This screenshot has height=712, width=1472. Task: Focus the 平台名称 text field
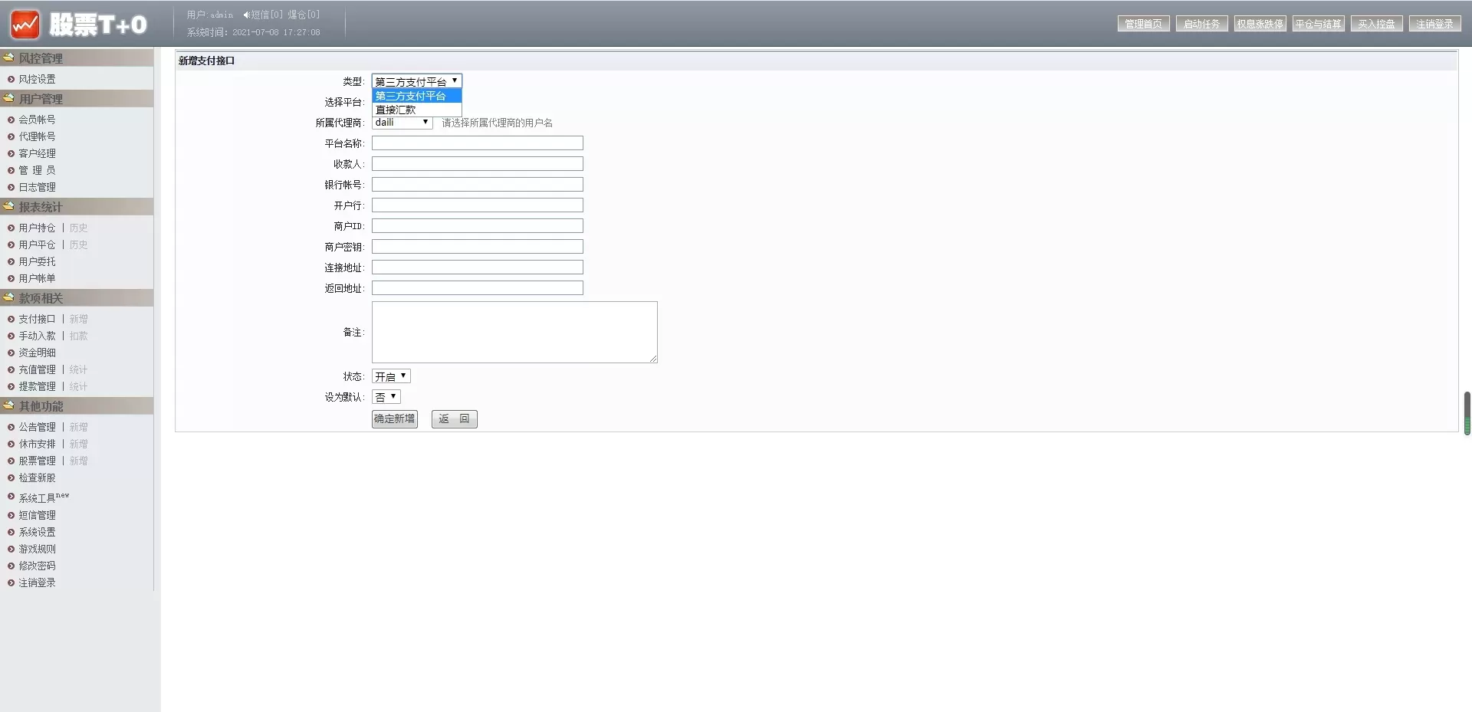coord(477,143)
